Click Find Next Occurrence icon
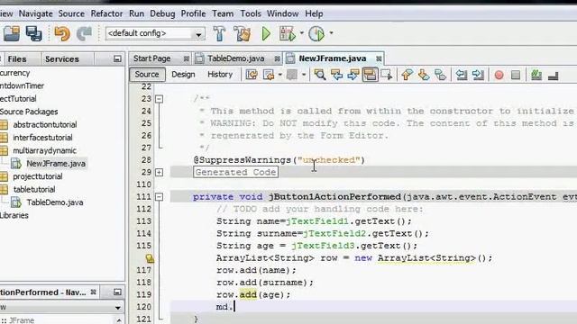 click(x=353, y=75)
